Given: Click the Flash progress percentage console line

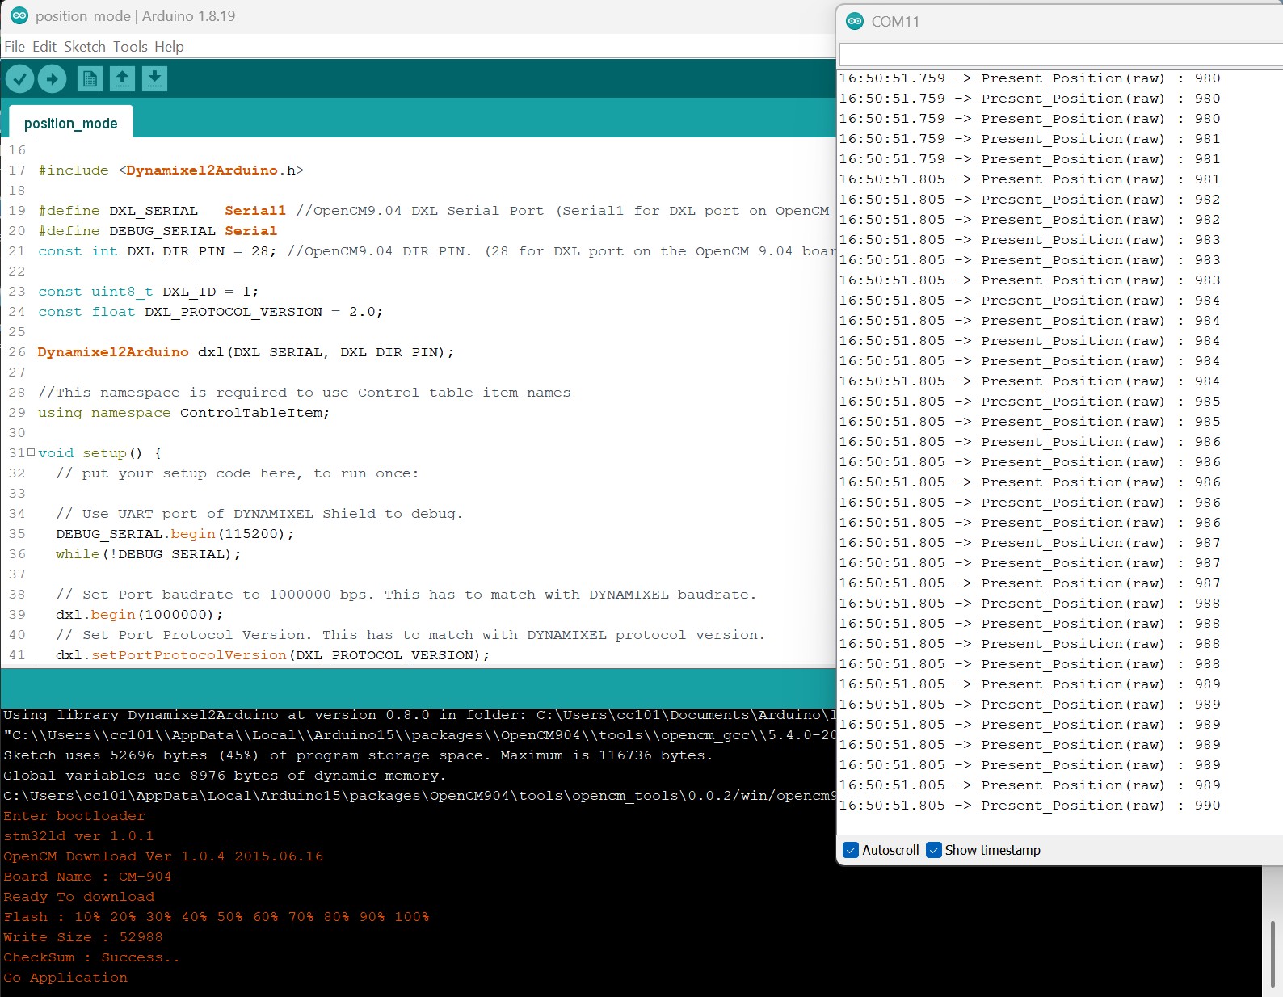Looking at the screenshot, I should 217,917.
